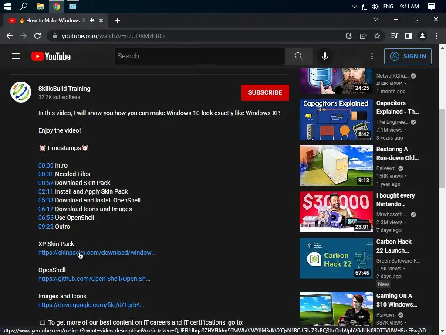Run the YouTube search magnifier button

click(299, 56)
